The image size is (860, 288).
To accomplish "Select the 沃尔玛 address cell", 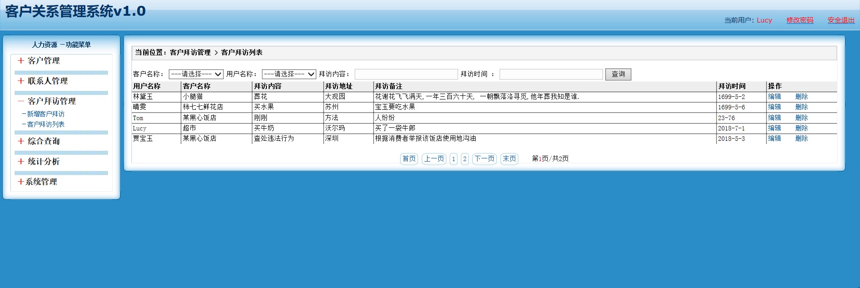I will tap(335, 128).
